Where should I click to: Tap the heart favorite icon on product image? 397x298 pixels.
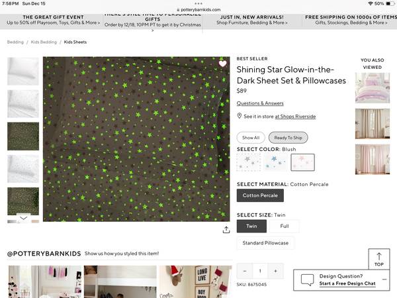[x=222, y=64]
